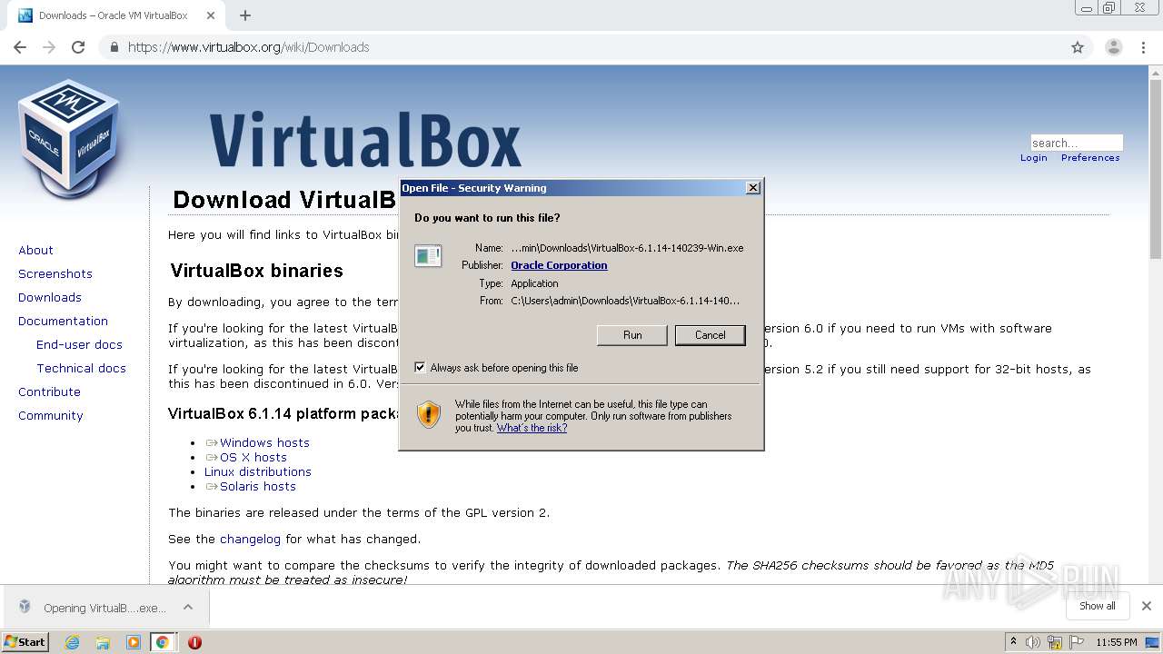Click the Opening VirtualB....exe download item
This screenshot has width=1163, height=654.
[104, 608]
